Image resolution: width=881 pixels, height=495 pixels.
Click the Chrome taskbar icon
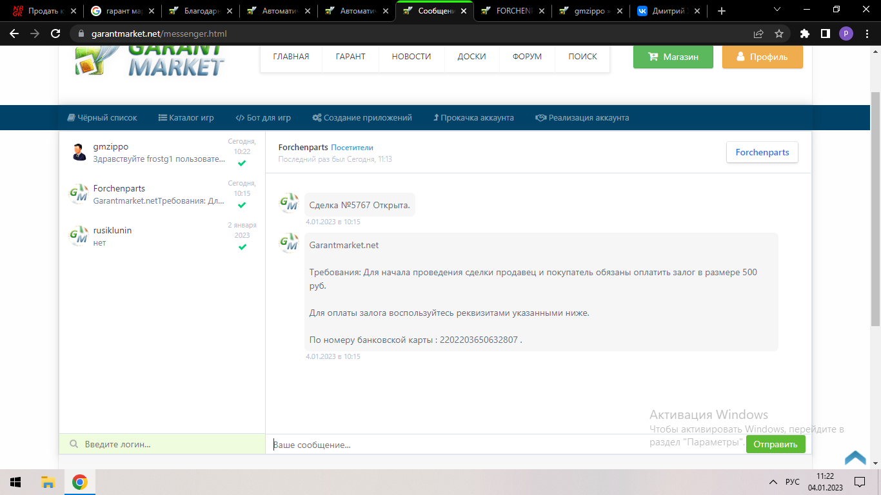(80, 482)
